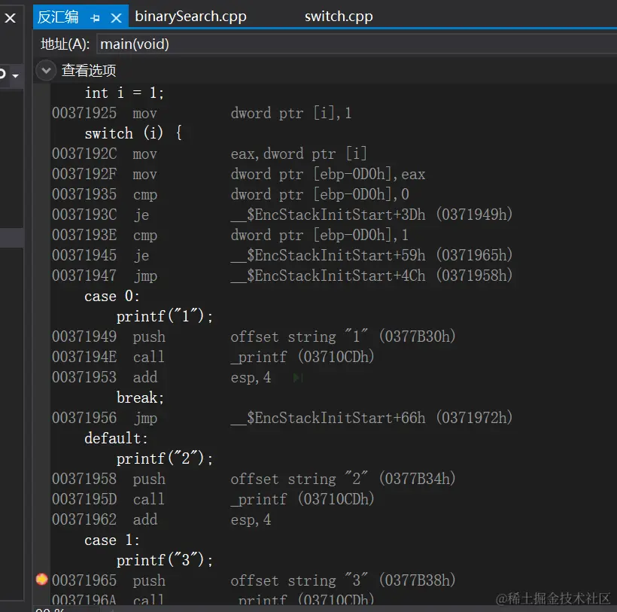Select je instruction at address 00371945
Screen dimensions: 617x612
282,255
